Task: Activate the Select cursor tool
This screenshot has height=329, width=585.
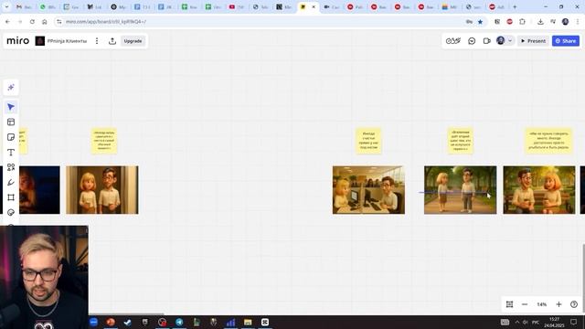Action: click(11, 108)
